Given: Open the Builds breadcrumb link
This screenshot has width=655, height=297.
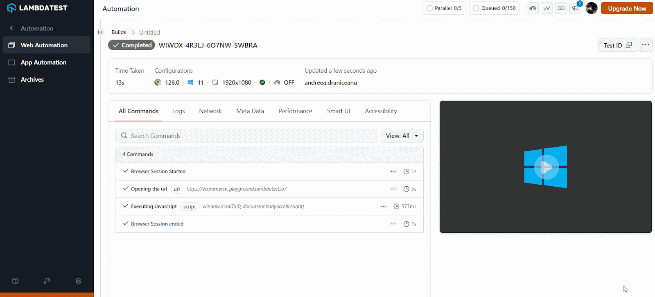Looking at the screenshot, I should [119, 32].
